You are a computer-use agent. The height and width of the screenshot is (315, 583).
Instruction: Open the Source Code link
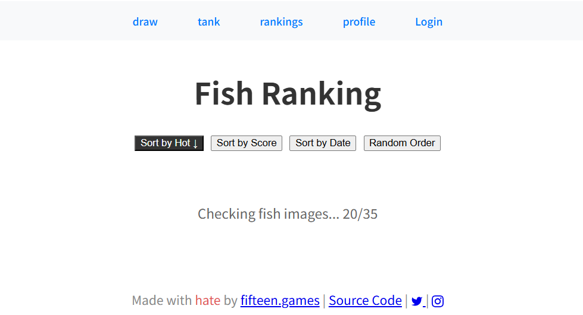pos(365,300)
